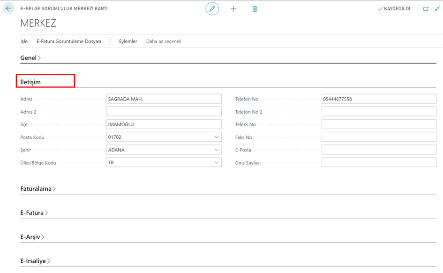This screenshot has height=273, width=443.
Task: Click the MERKEZ page title
Action: pos(38,23)
